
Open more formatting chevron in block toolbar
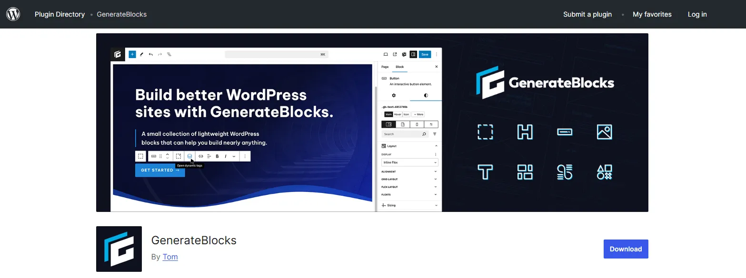234,156
